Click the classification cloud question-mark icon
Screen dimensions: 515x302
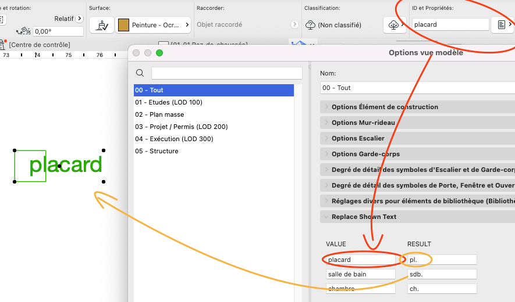[310, 25]
